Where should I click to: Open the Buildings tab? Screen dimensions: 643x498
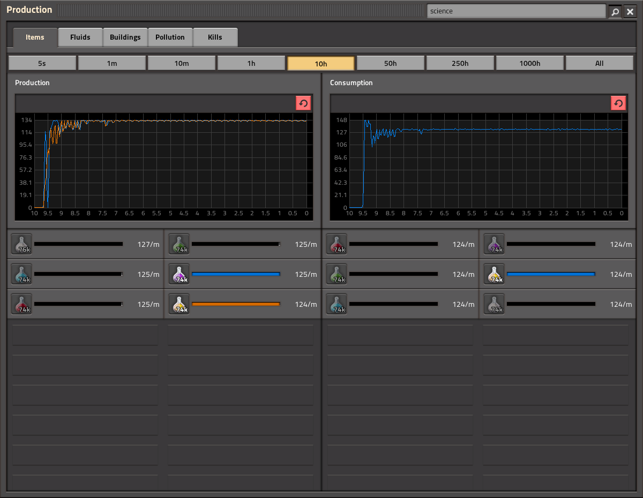(125, 37)
